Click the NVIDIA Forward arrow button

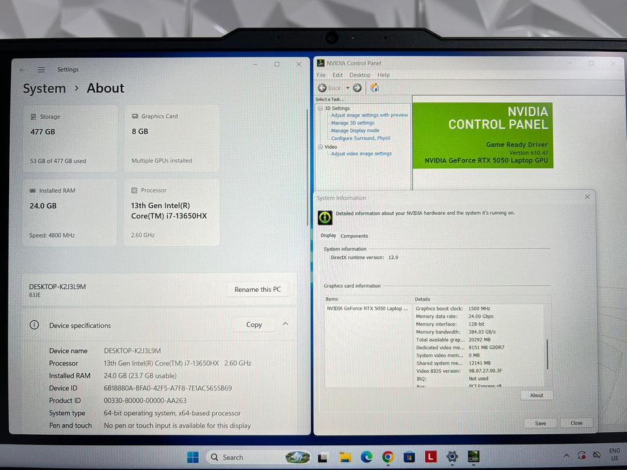tap(357, 88)
